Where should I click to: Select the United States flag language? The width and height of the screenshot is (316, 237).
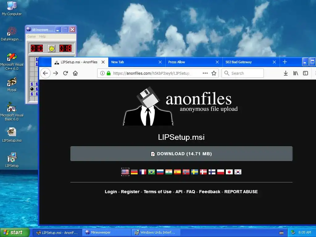[125, 172]
